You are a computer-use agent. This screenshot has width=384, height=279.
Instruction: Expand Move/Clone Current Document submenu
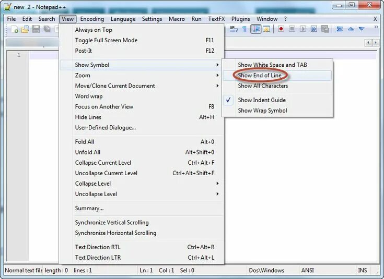point(142,86)
